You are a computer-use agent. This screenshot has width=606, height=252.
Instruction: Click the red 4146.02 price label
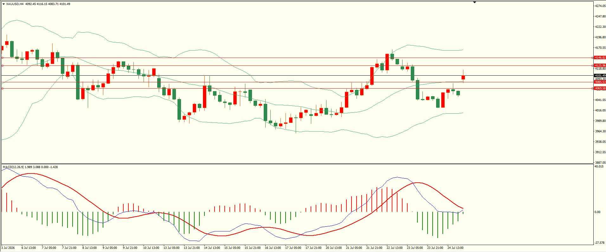click(x=600, y=58)
